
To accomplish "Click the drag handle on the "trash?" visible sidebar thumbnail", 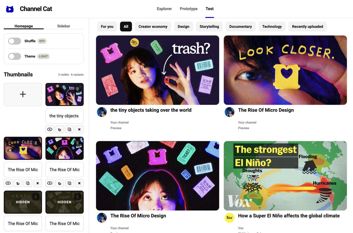I will [77, 89].
